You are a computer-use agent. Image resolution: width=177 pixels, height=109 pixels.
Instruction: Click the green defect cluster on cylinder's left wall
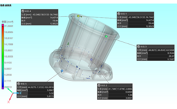click(x=68, y=43)
